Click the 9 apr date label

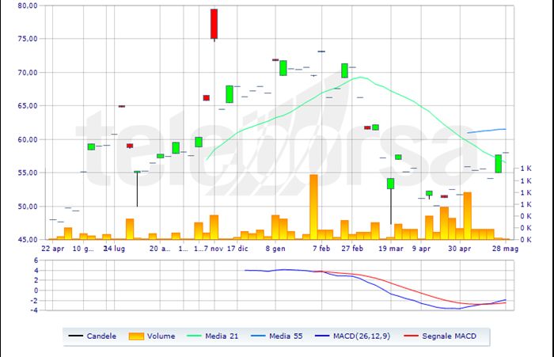point(421,249)
